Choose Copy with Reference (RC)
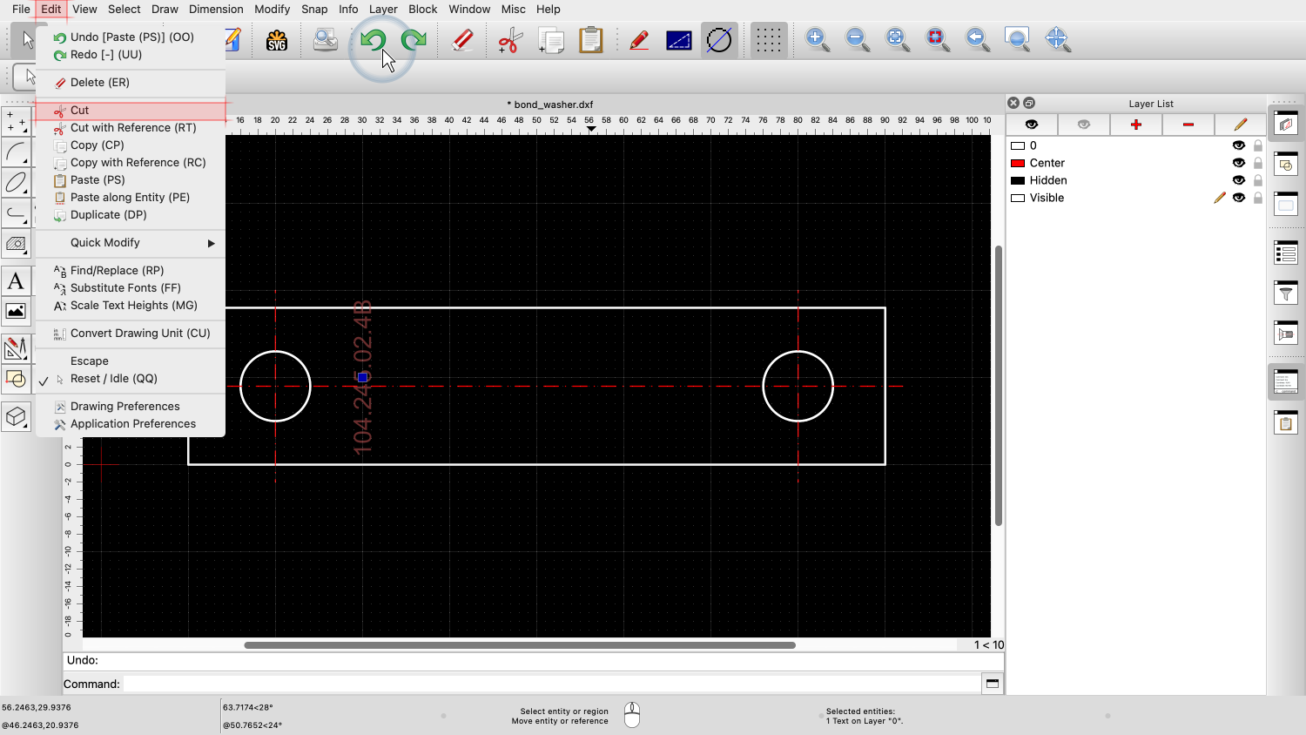Image resolution: width=1306 pixels, height=735 pixels. pyautogui.click(x=138, y=163)
